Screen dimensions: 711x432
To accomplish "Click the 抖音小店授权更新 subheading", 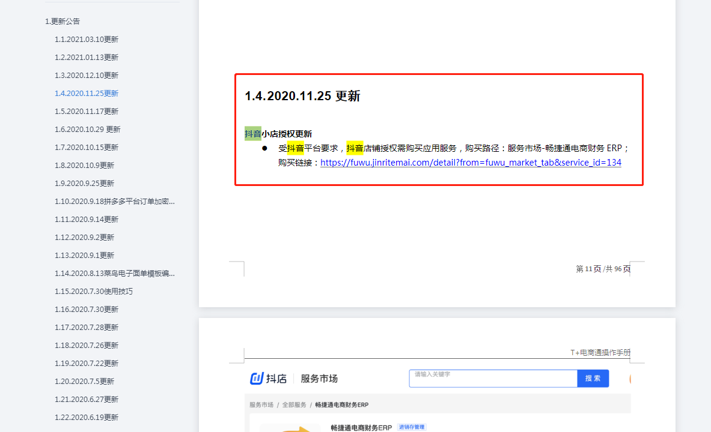I will (x=278, y=134).
